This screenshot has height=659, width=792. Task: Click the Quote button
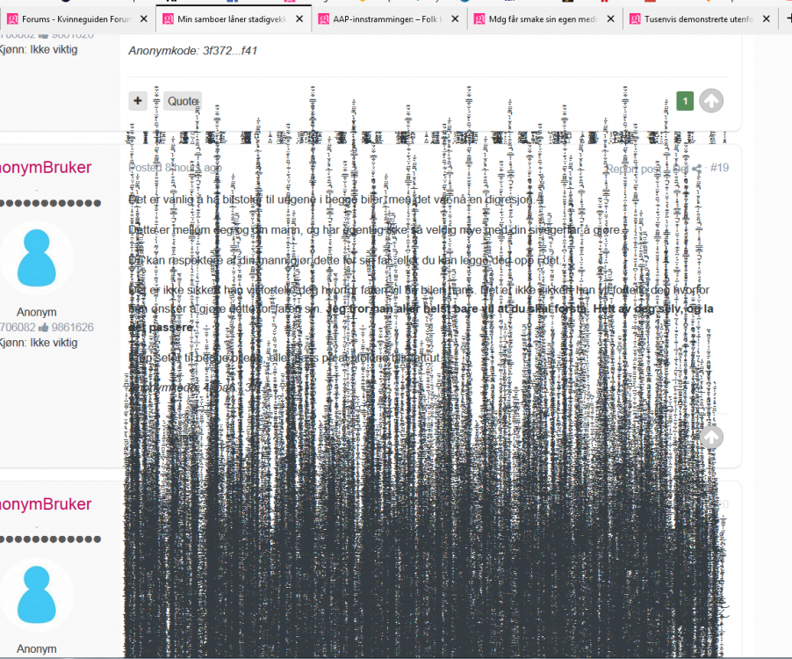(x=183, y=101)
